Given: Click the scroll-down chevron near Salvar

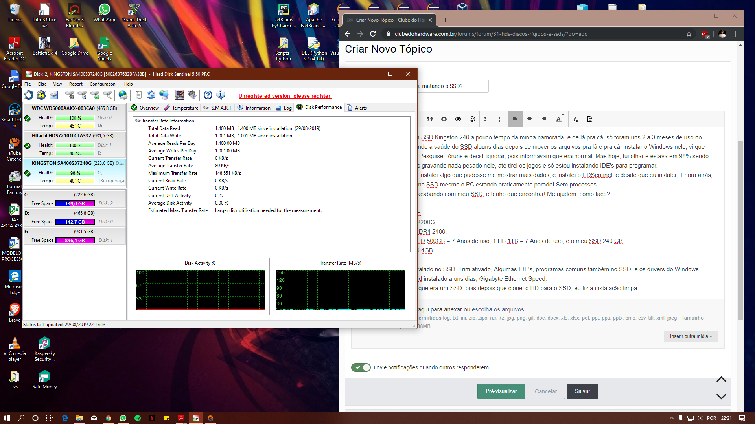Looking at the screenshot, I should point(721,396).
